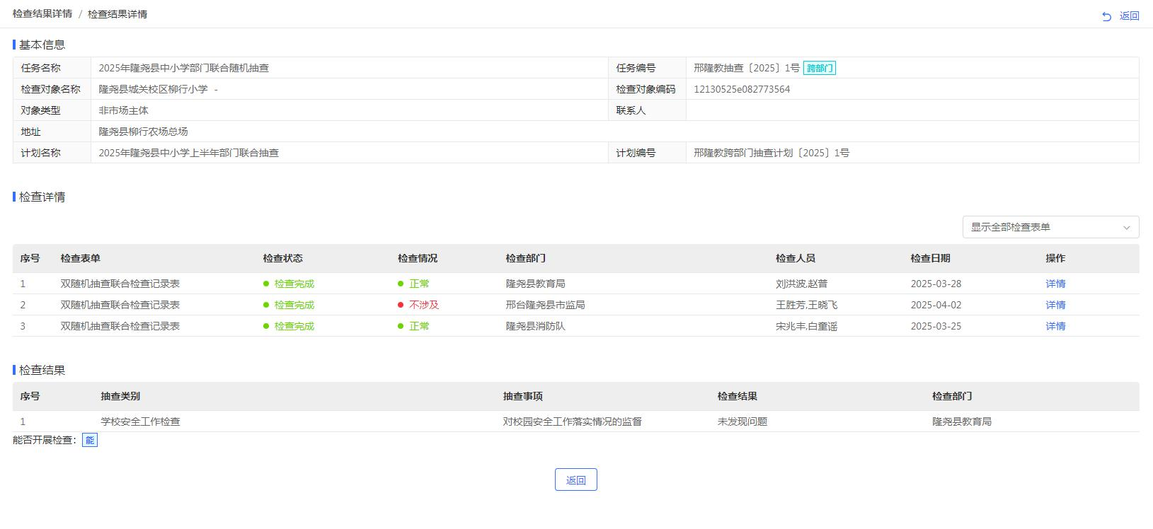Viewport: 1153px width, 529px height.
Task: Open 详情 for the 隆尧县教育局 row
Action: click(x=1055, y=284)
